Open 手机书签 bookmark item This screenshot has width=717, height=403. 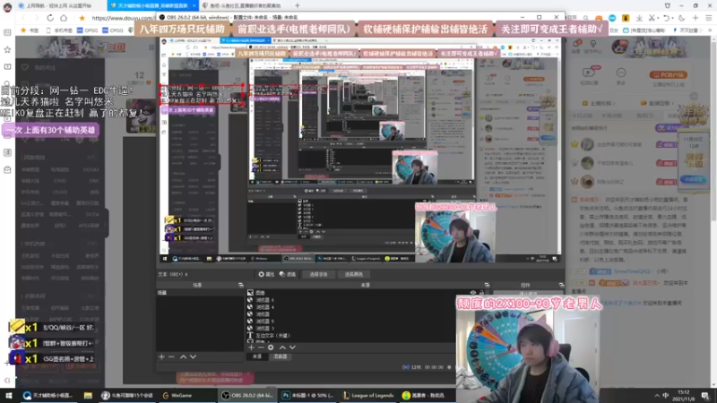click(x=60, y=30)
